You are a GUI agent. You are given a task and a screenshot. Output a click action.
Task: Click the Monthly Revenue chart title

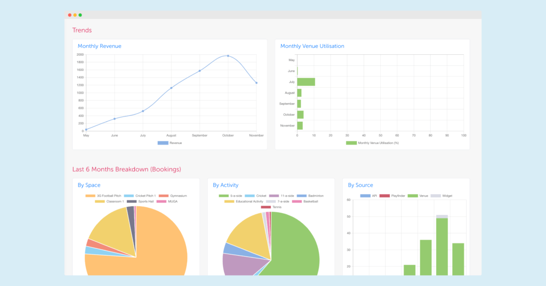coord(100,46)
